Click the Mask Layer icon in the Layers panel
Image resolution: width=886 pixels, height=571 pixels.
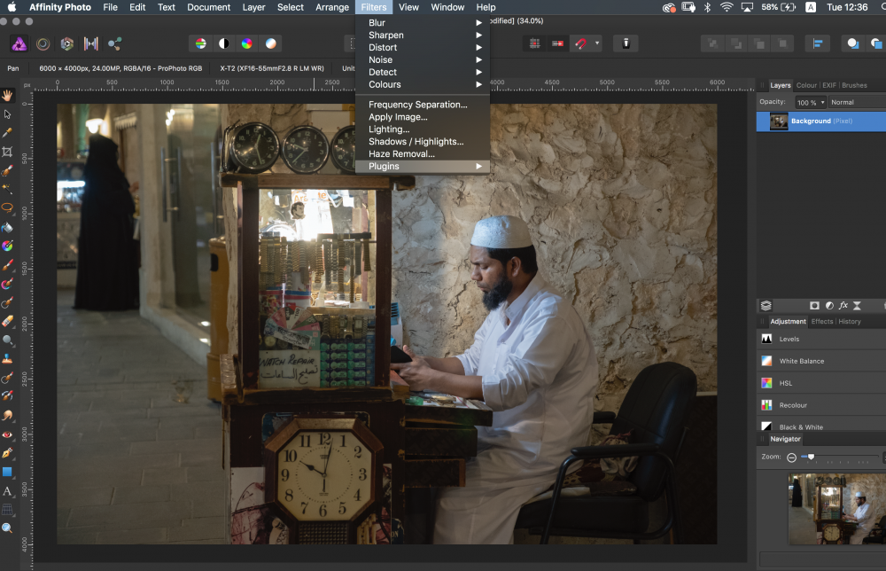pyautogui.click(x=814, y=306)
